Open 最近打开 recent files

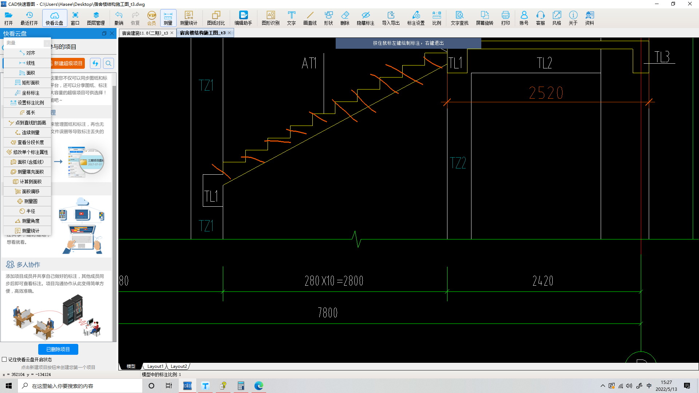point(29,18)
